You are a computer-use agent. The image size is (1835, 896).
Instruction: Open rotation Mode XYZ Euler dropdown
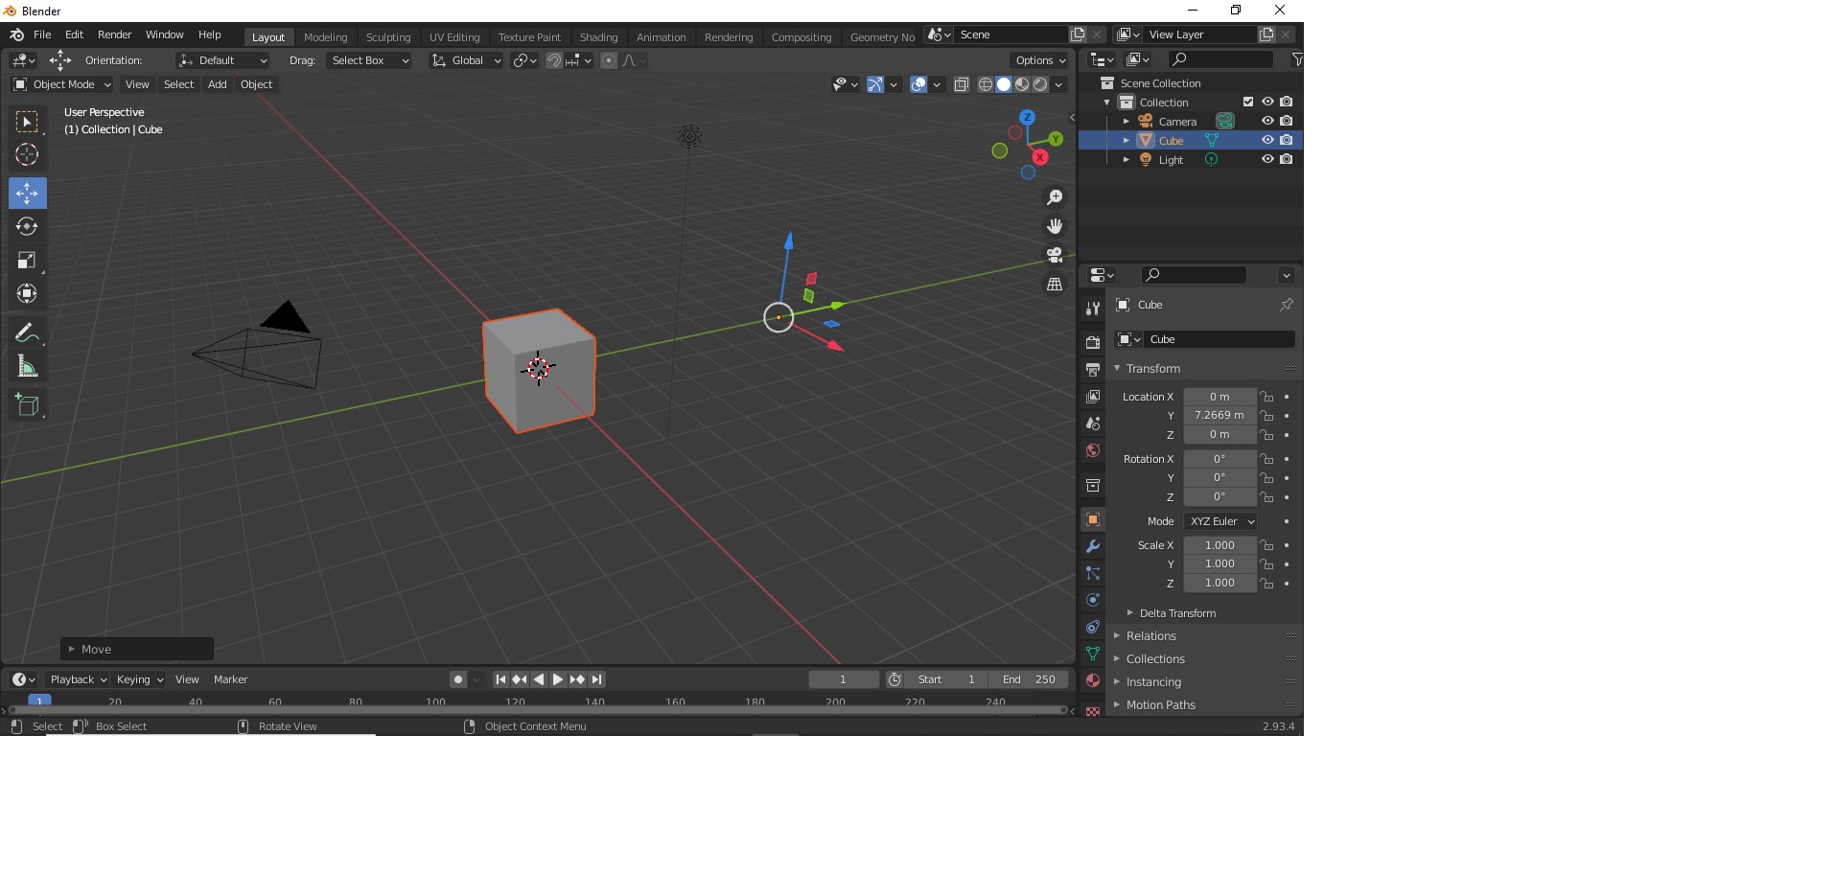tap(1220, 521)
